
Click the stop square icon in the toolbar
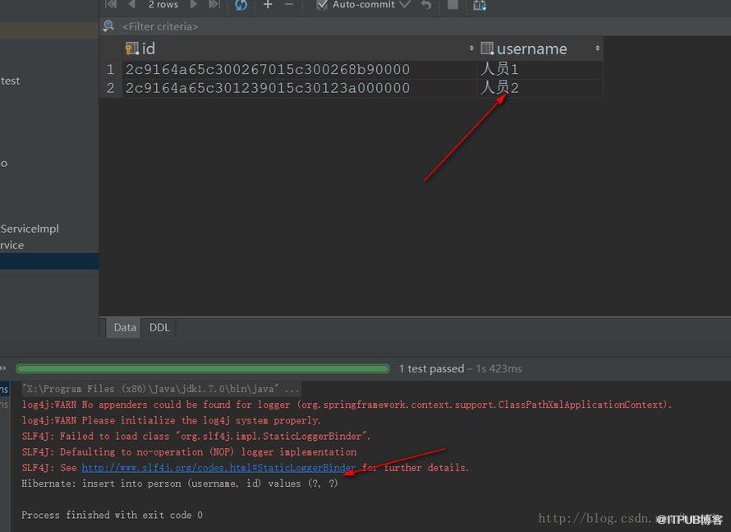click(x=453, y=5)
